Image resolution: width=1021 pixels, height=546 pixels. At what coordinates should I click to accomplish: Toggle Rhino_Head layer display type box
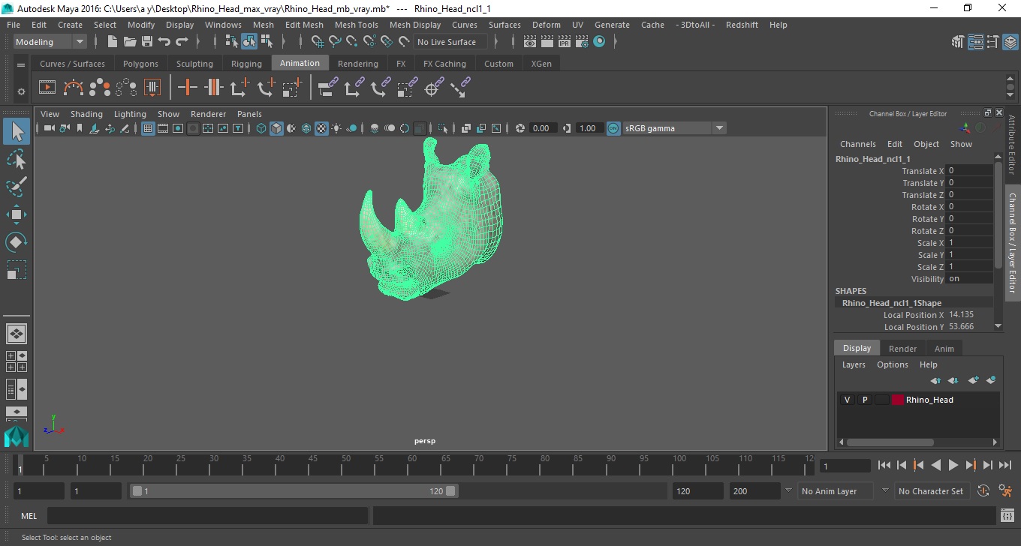(x=882, y=400)
